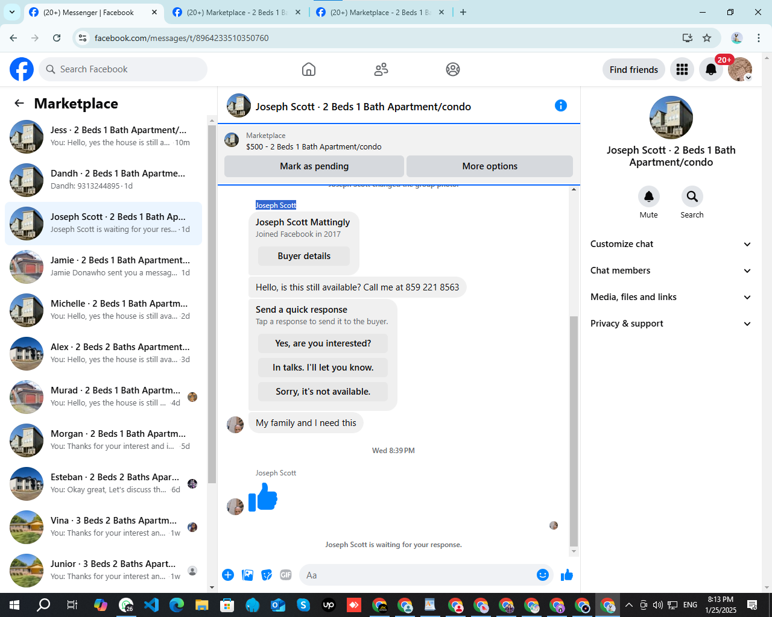Screen dimensions: 772x617
Task: Search in conversation using the magnifier icon
Action: pos(692,196)
